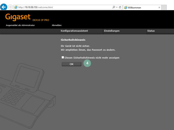Screen dimensions: 174x130
Task: Click the Abmelden logout link
Action: pyautogui.click(x=57, y=25)
